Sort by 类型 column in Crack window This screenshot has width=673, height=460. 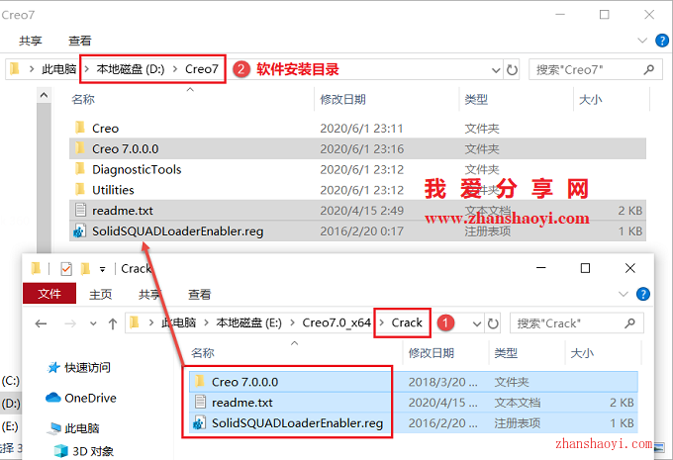pos(506,353)
